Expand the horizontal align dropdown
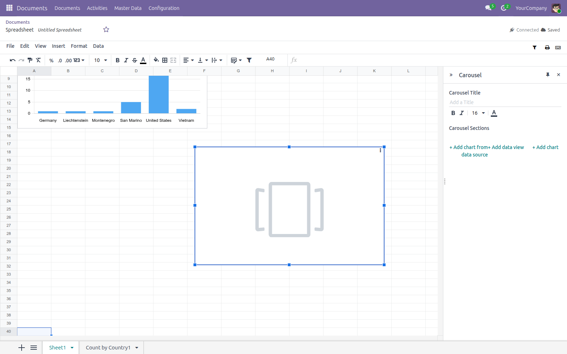Viewport: 567px width, 354px height. click(189, 60)
